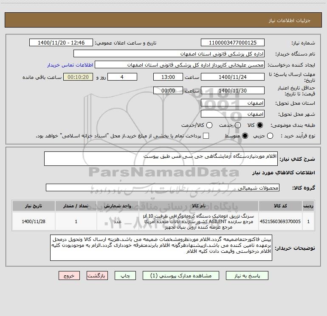327x316 pixels.
Task: Click the شماره نیاز field 1100003477000125
Action: [x=233, y=42]
